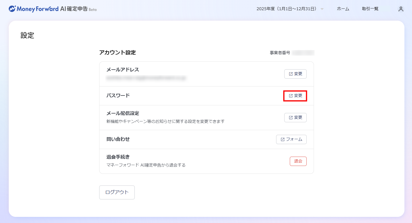Select the 2025年度 period text

286,9
